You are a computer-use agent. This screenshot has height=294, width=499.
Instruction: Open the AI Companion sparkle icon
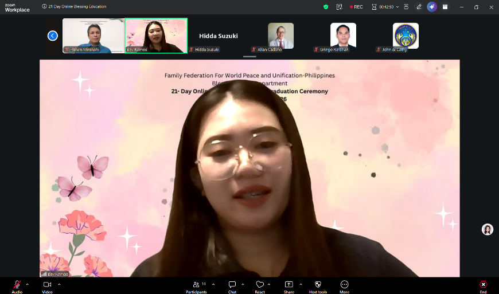click(432, 7)
